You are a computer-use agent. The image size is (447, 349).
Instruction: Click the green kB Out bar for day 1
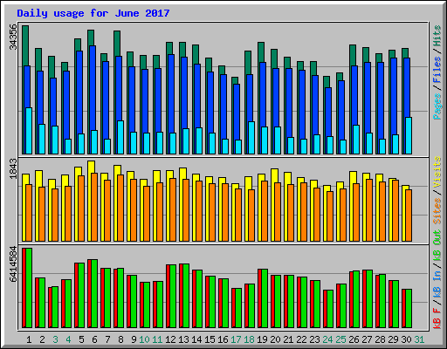click(x=29, y=288)
